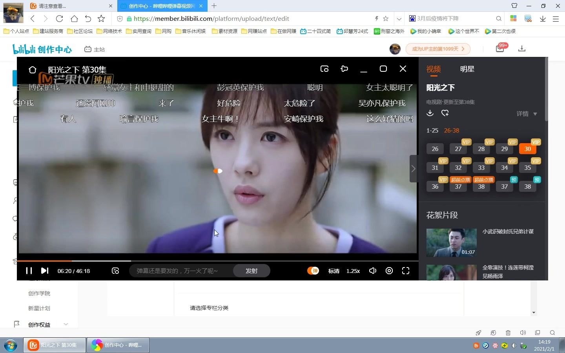Viewport: 565px width, 353px height.
Task: Click the download icon in bilibili header
Action: click(522, 49)
